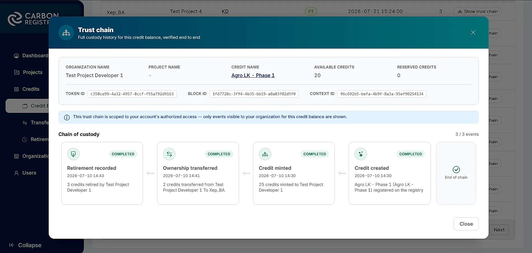Screen dimensions: 532x253
Task: Select the Retirement recorded card title
Action: [x=92, y=168]
